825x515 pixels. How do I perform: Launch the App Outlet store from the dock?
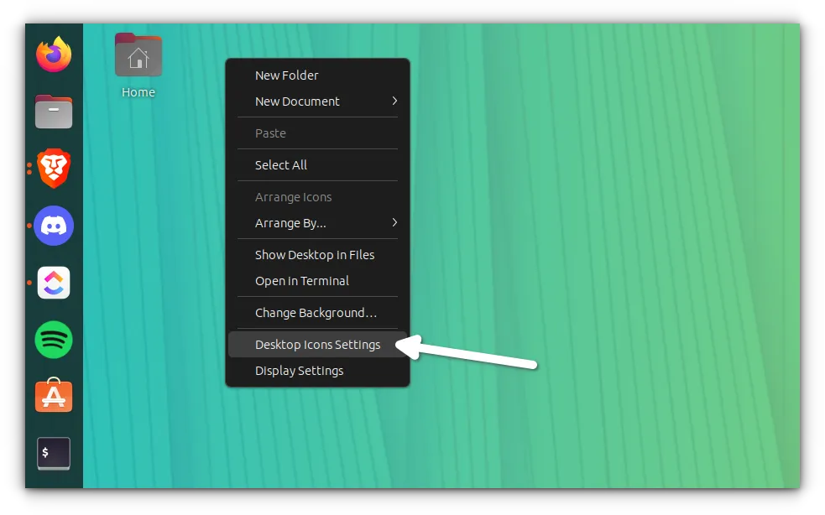point(53,396)
